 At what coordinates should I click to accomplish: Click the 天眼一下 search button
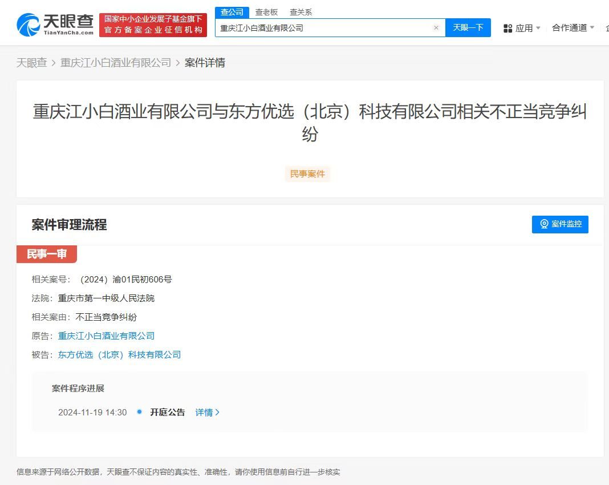(468, 27)
